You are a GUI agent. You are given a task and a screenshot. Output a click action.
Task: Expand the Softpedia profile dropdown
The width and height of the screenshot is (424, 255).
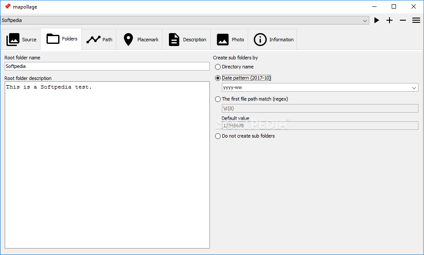pos(185,20)
